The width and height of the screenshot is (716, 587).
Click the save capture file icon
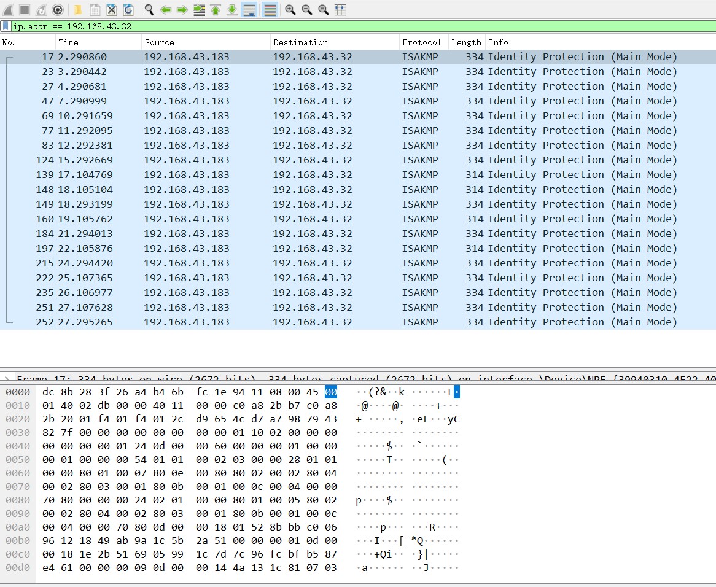tap(95, 10)
